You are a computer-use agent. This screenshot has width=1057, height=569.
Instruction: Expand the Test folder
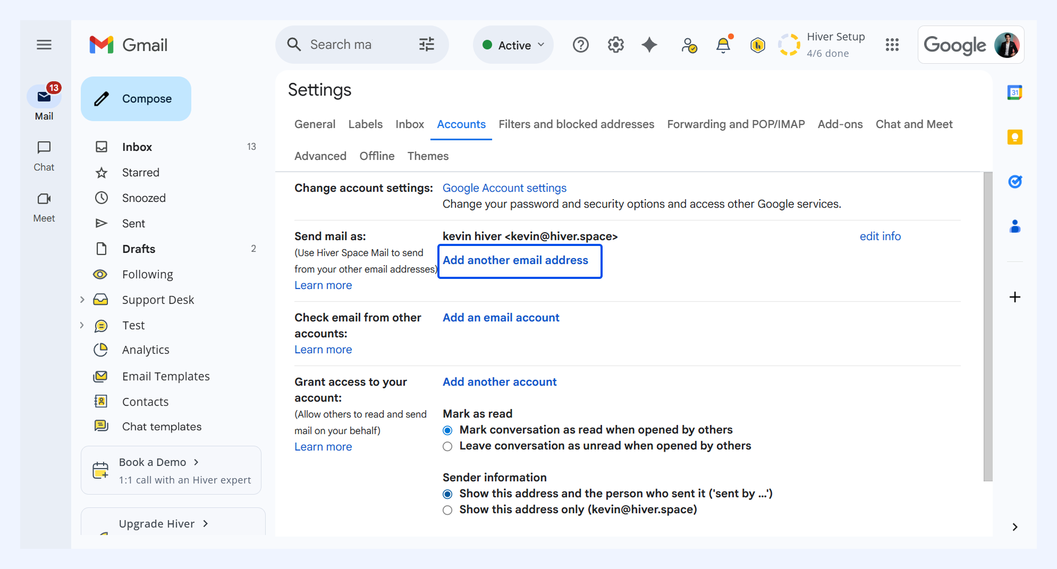coord(82,325)
